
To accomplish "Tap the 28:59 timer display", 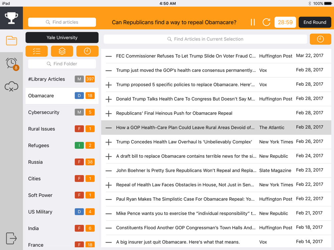I will tap(285, 22).
